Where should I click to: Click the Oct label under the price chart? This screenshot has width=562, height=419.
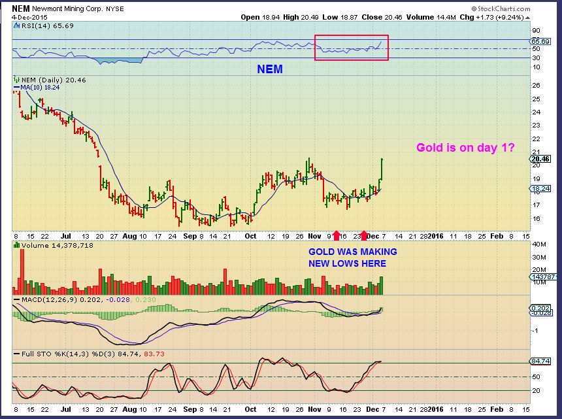pos(250,236)
